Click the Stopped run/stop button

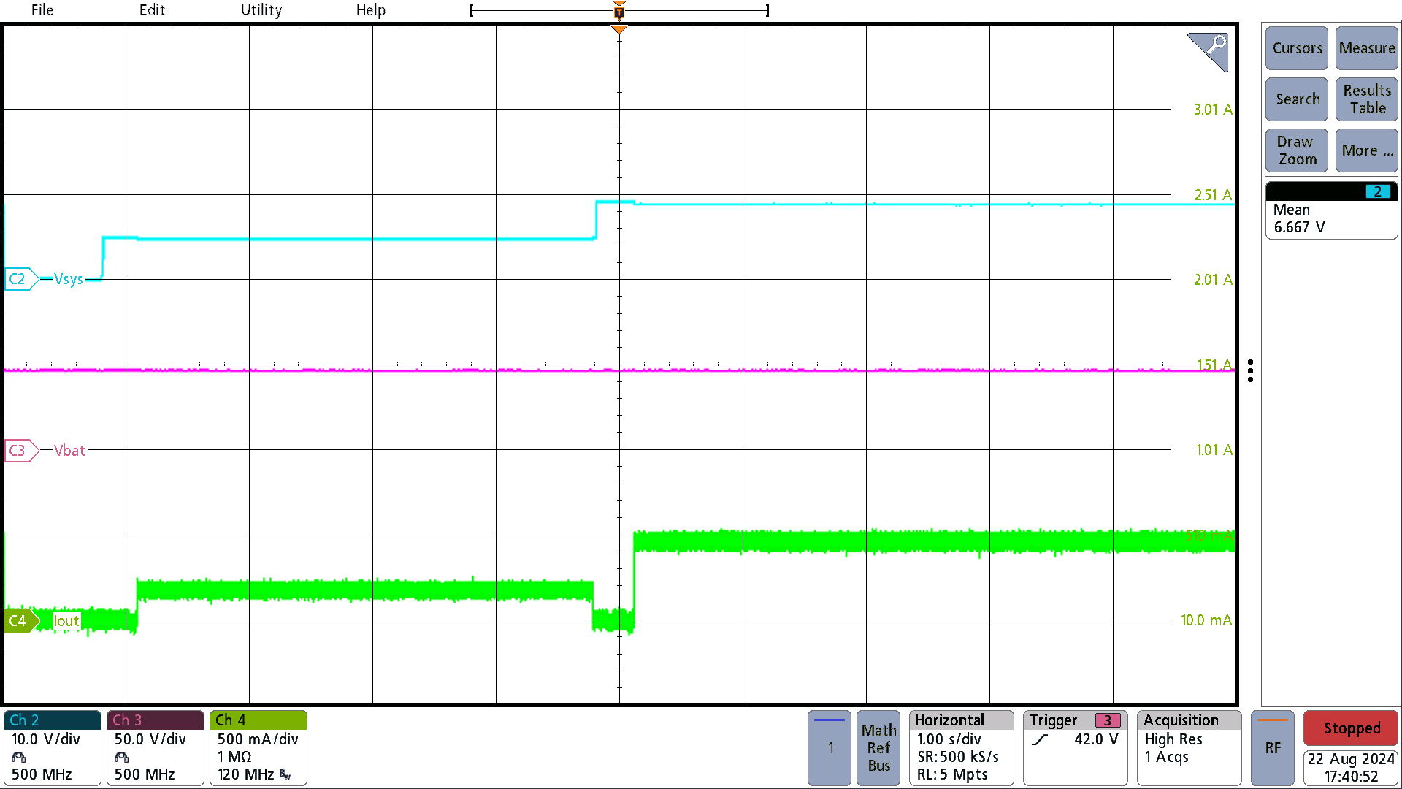point(1351,728)
